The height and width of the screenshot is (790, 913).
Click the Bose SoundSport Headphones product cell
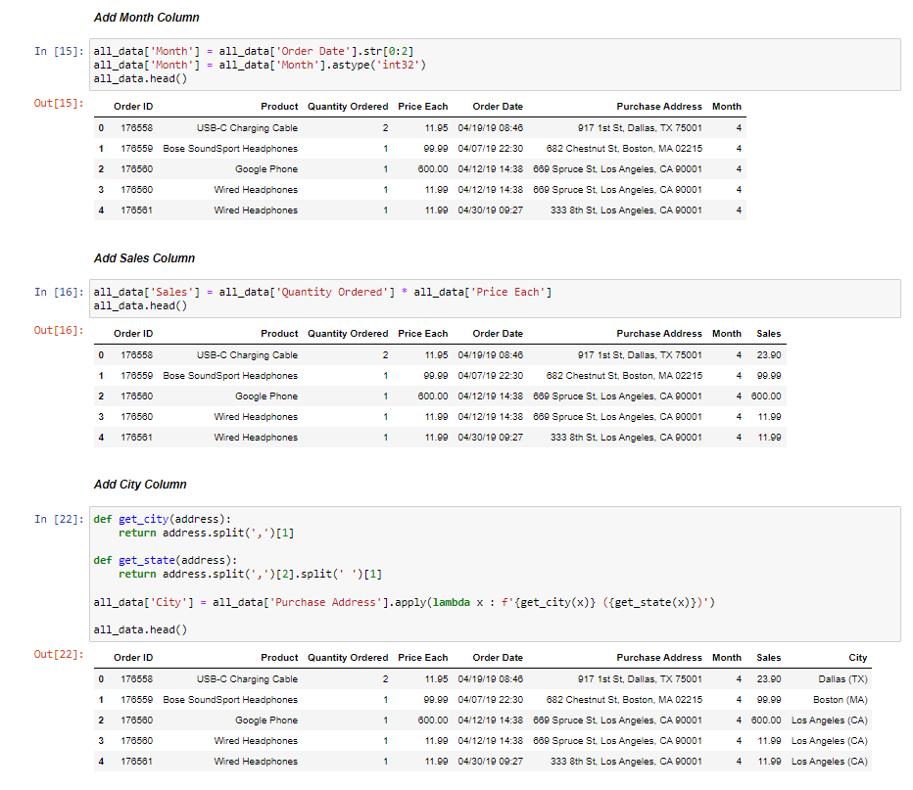228,148
